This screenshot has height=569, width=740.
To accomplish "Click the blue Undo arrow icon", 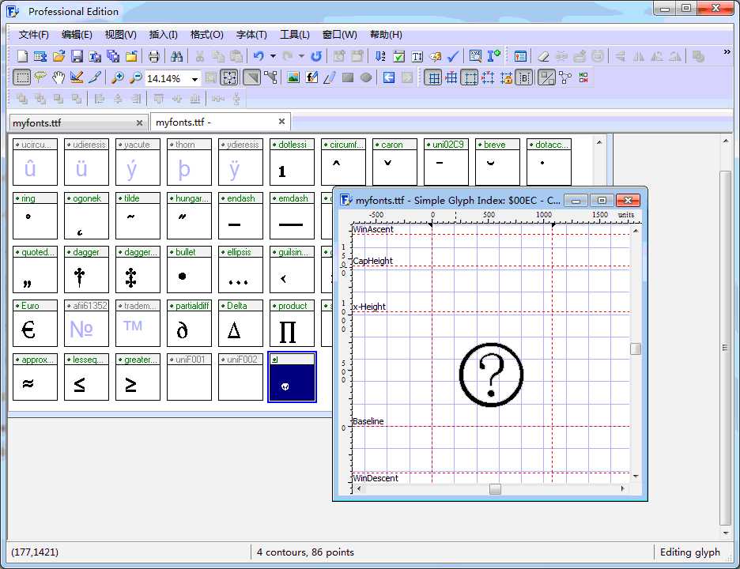I will point(259,57).
